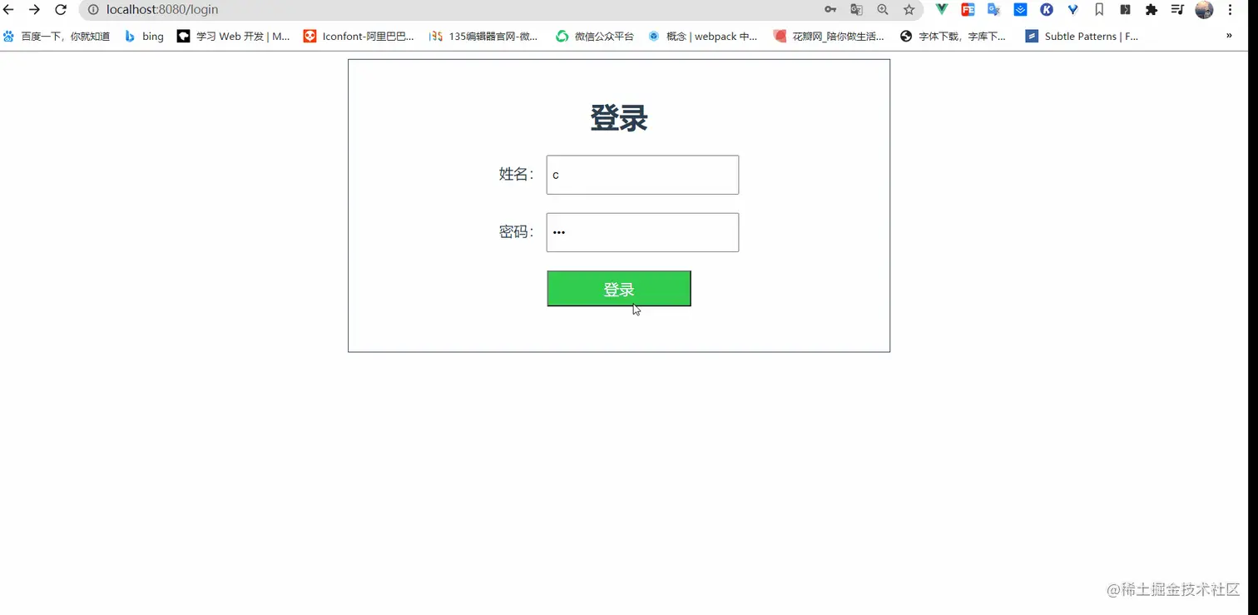Click the green 登录 submit button

click(619, 289)
